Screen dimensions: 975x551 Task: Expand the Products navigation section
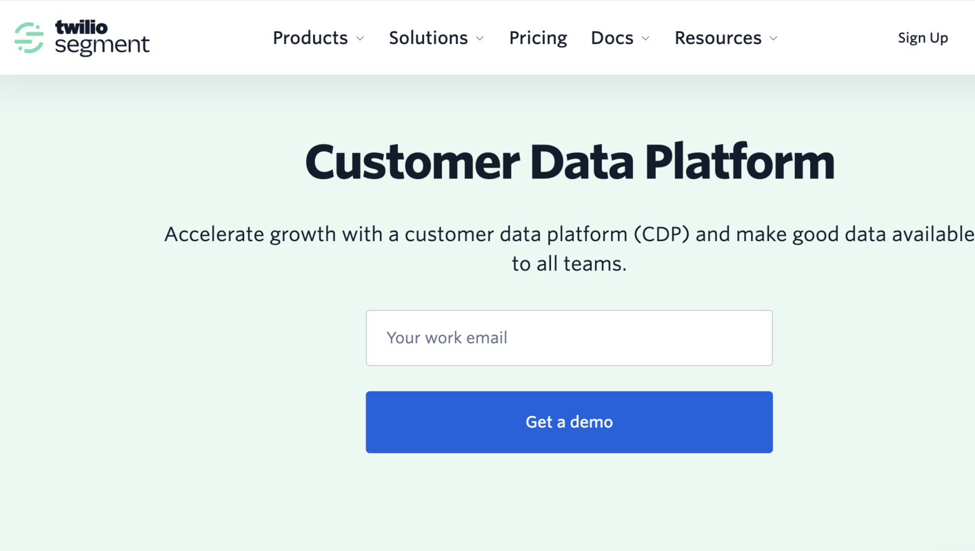point(310,38)
